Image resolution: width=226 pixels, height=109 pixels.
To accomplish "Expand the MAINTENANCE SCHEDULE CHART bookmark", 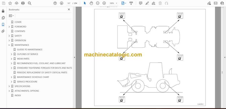I will (12, 77).
